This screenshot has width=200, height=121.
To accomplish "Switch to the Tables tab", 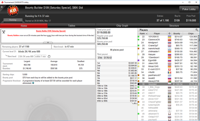I will (x=72, y=26).
